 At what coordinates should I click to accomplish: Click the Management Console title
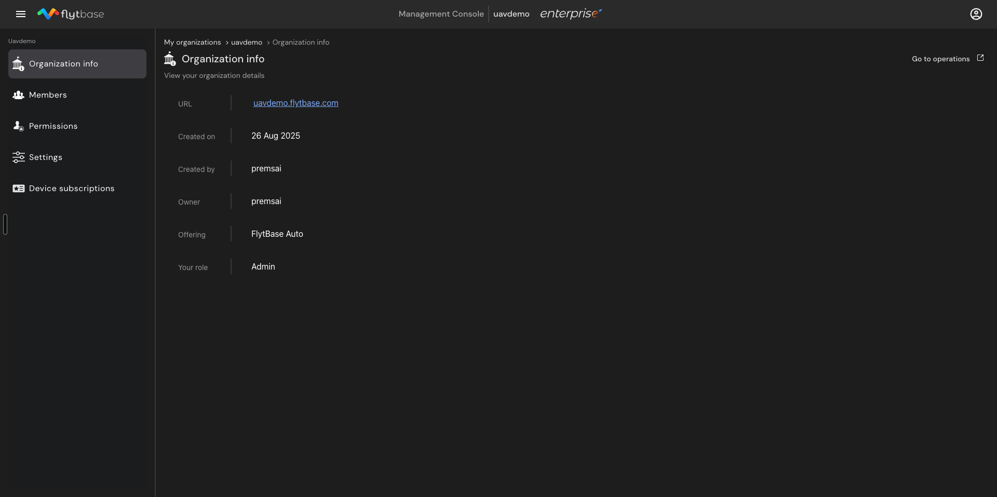pos(441,14)
